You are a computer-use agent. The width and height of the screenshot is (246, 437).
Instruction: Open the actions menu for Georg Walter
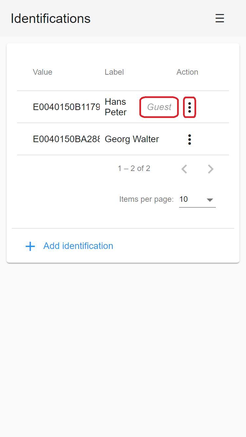click(x=189, y=139)
